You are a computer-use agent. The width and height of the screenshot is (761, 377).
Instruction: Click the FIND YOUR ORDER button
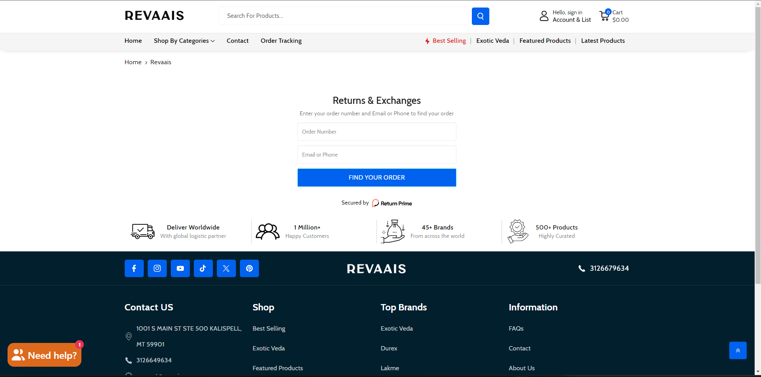click(377, 178)
